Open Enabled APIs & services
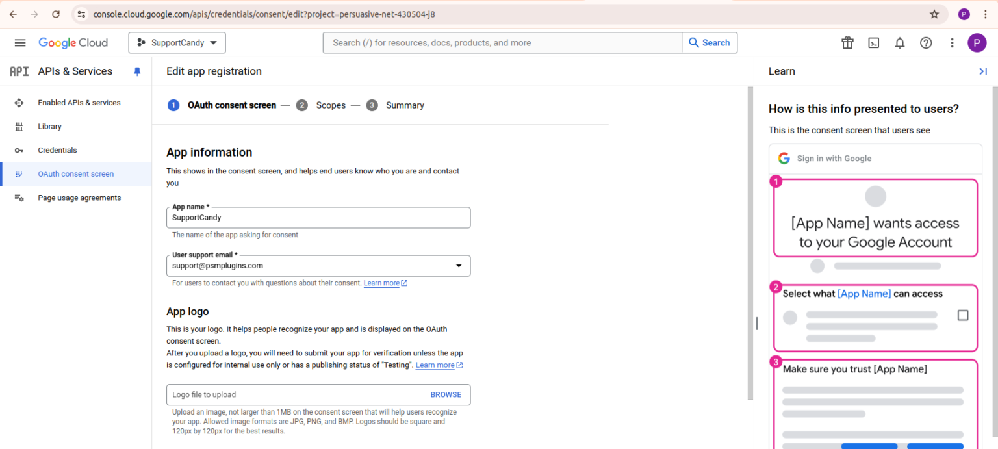Viewport: 998px width, 449px height. point(79,102)
